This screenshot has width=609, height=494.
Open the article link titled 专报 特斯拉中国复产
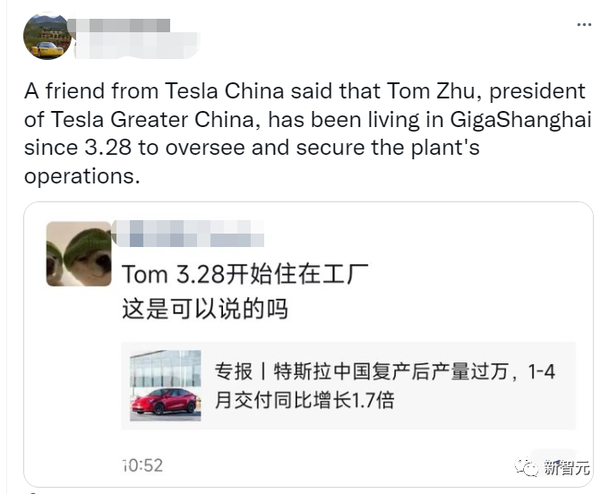pyautogui.click(x=384, y=386)
